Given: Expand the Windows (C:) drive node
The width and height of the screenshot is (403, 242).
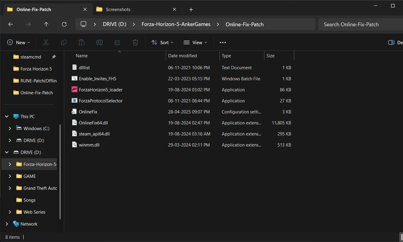Looking at the screenshot, I should click(10, 129).
